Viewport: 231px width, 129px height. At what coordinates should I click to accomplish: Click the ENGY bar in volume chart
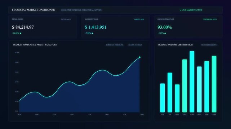pyautogui.click(x=185, y=86)
